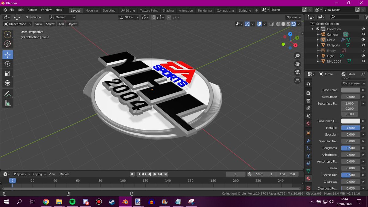This screenshot has width=368, height=207.
Task: Open the viewport shading options dropdown
Action: click(299, 24)
